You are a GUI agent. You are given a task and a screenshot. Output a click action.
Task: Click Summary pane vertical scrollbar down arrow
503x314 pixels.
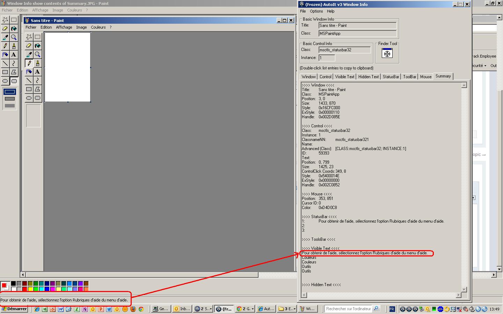464,289
